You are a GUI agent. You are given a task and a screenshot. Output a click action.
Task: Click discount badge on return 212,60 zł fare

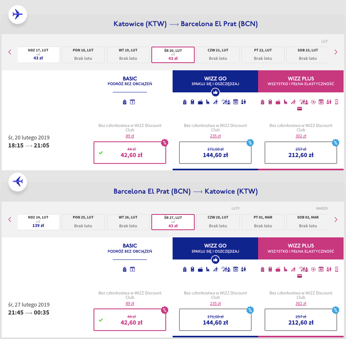click(336, 310)
